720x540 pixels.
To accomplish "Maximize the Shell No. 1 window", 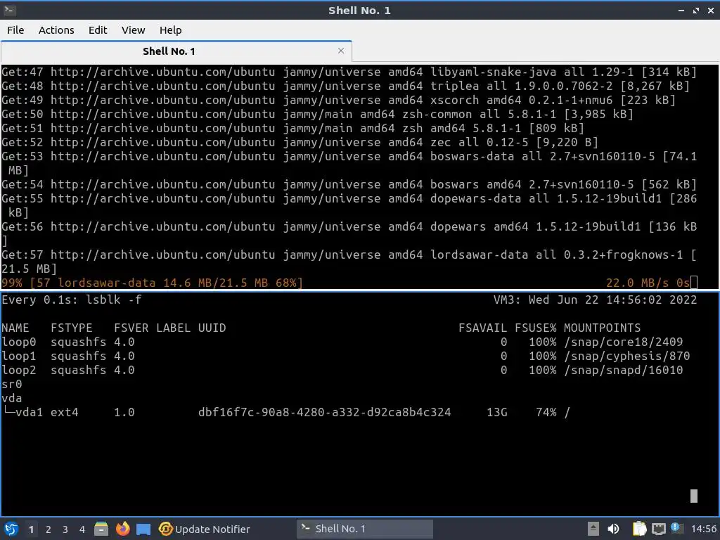I will pyautogui.click(x=696, y=10).
